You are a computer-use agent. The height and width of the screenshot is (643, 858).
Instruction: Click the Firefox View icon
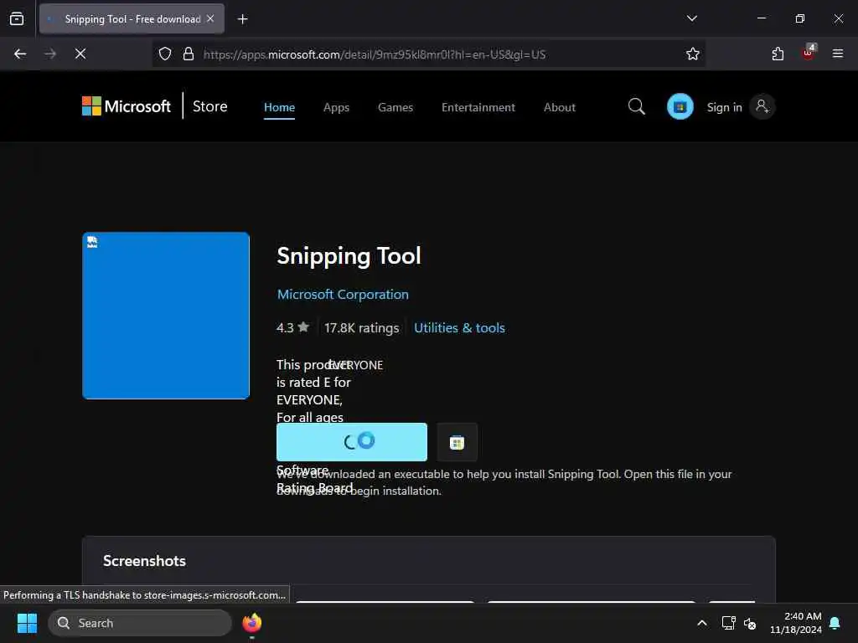[17, 19]
